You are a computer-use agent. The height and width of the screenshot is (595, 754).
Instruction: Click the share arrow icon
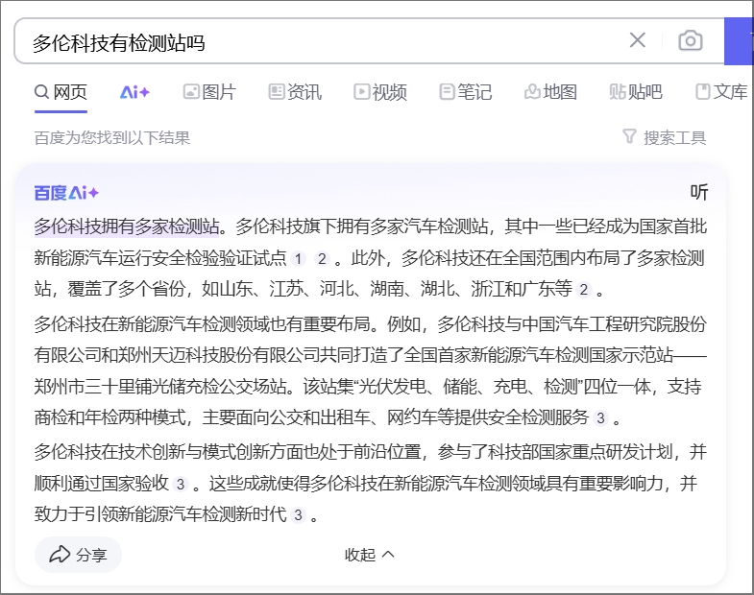coord(60,554)
